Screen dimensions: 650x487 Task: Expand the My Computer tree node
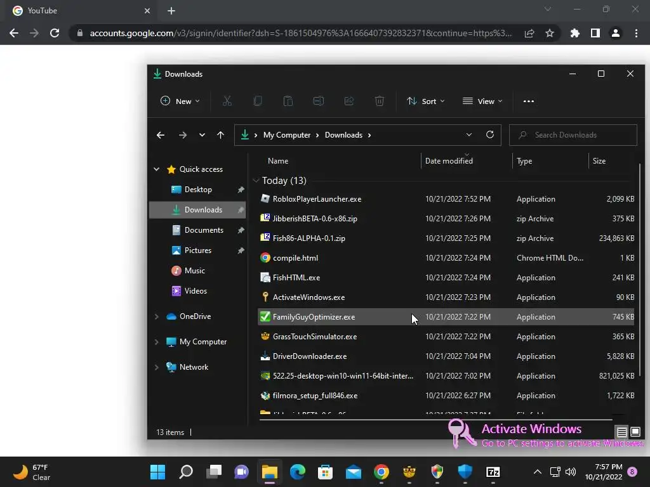pyautogui.click(x=156, y=342)
